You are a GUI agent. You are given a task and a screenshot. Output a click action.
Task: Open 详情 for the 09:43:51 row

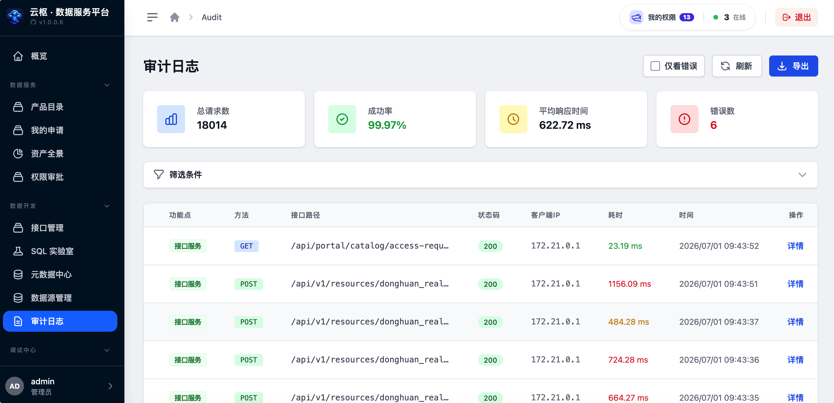click(x=795, y=284)
